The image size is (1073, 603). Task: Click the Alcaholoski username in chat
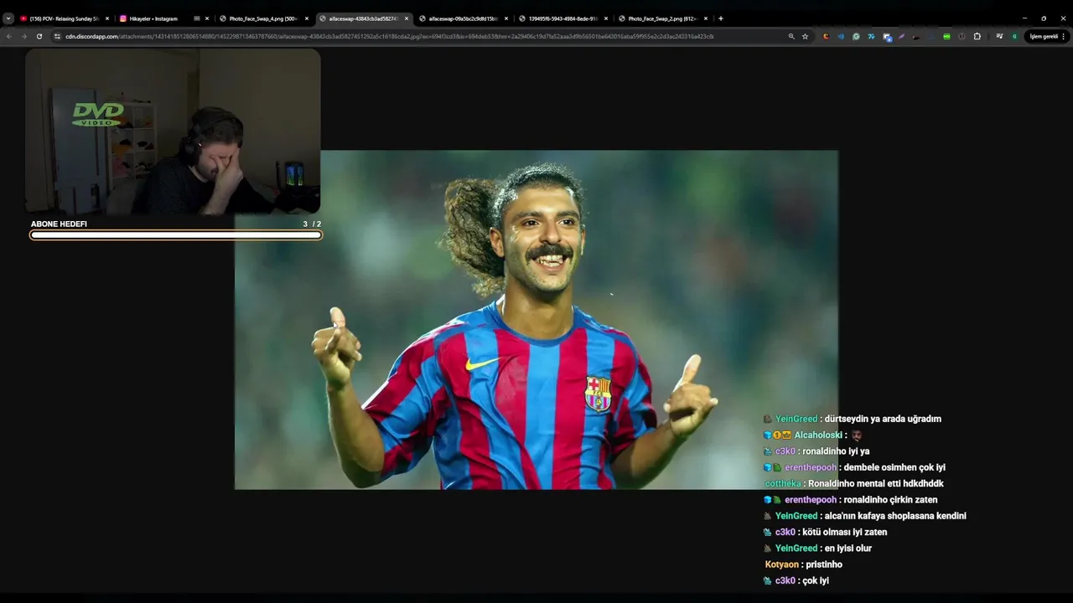click(819, 435)
